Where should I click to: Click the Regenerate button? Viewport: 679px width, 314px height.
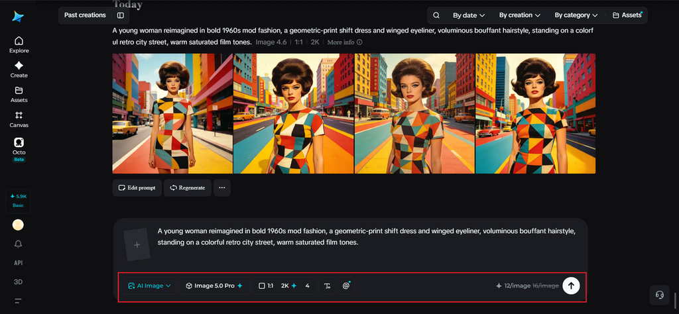coord(188,187)
